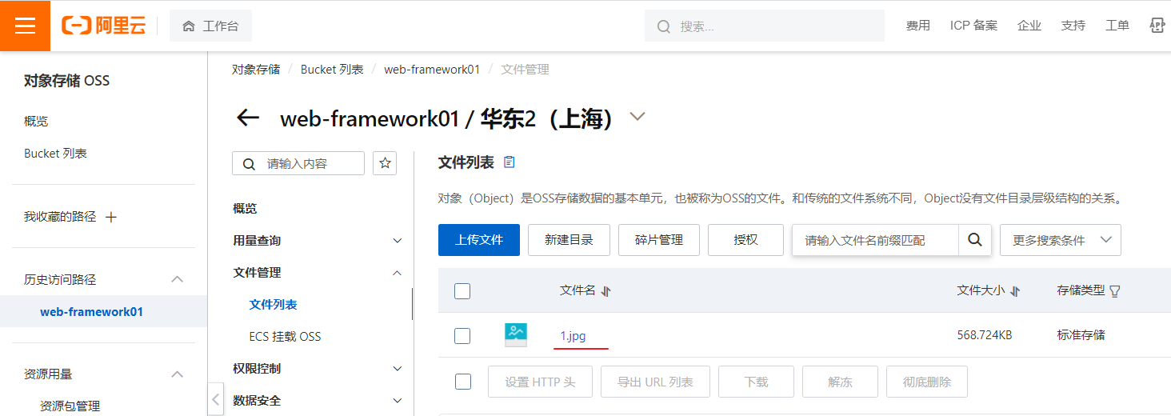The width and height of the screenshot is (1171, 416).
Task: Open ECS 挂载 OSS menu item
Action: (x=285, y=337)
